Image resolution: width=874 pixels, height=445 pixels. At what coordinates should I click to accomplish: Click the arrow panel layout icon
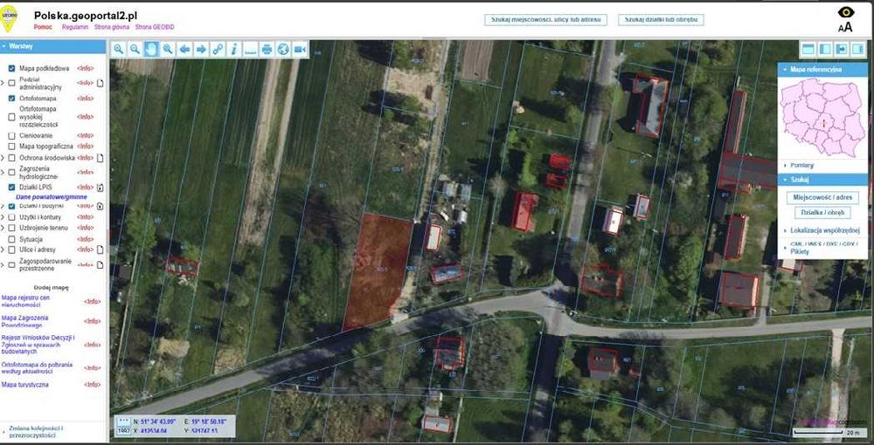click(842, 49)
